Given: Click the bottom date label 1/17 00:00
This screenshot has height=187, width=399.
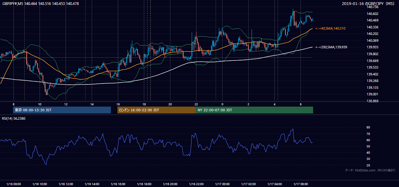Looking at the screenshot, I should 222,184.
